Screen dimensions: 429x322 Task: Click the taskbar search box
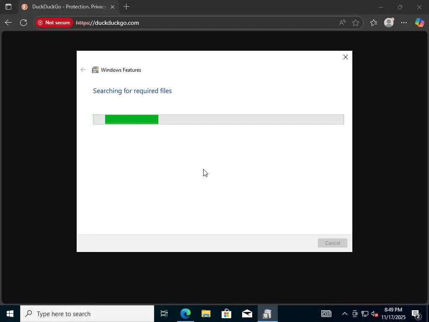pyautogui.click(x=87, y=314)
